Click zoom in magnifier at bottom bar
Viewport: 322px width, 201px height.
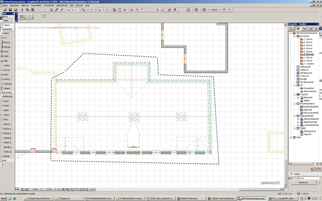tap(67, 189)
